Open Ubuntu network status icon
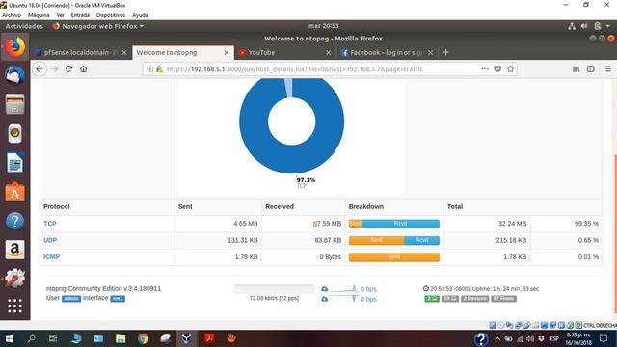Viewport: 617px width, 347px height. (572, 26)
